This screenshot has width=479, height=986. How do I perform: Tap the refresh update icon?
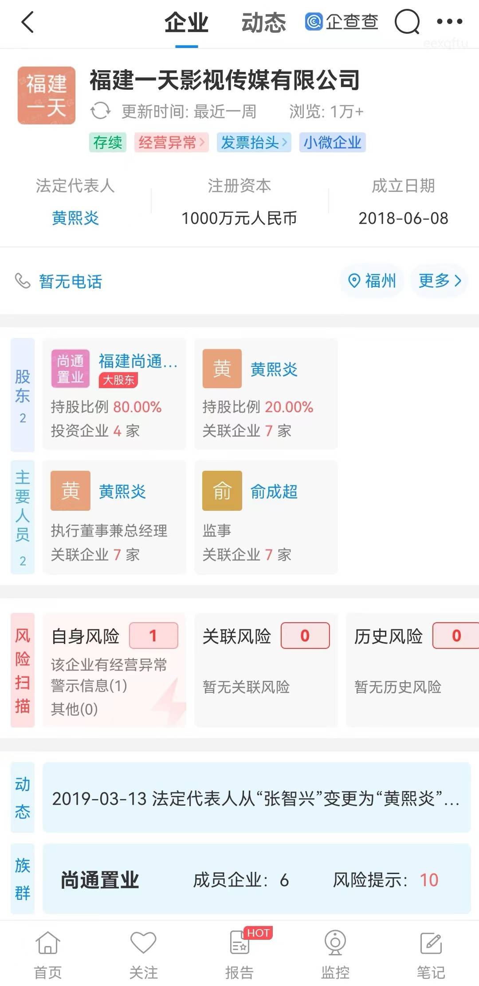click(100, 111)
